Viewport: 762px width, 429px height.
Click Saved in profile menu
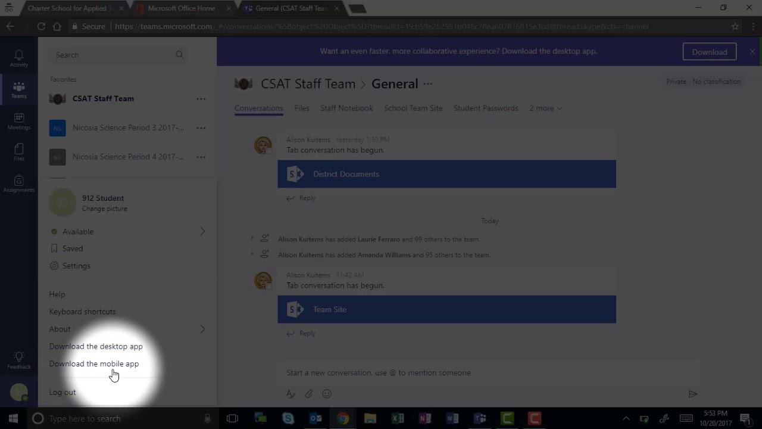pyautogui.click(x=73, y=248)
